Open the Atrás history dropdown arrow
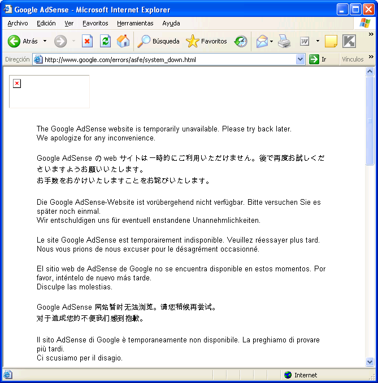The width and height of the screenshot is (378, 383). [45, 41]
